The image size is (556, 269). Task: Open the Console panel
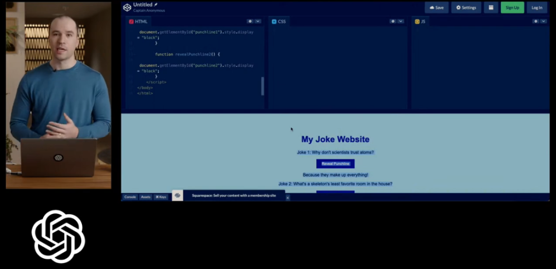point(130,197)
